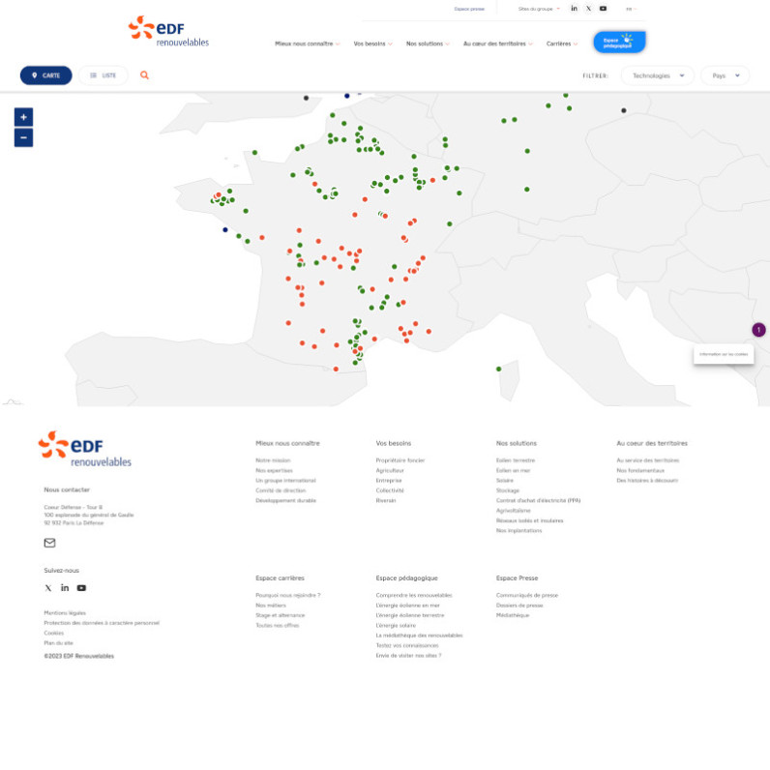Zoom out the map with the minus button
The width and height of the screenshot is (770, 770).
click(x=23, y=137)
